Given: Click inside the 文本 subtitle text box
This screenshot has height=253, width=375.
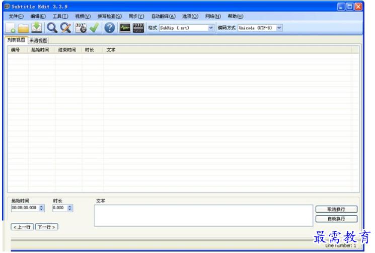Looking at the screenshot, I should (203, 215).
